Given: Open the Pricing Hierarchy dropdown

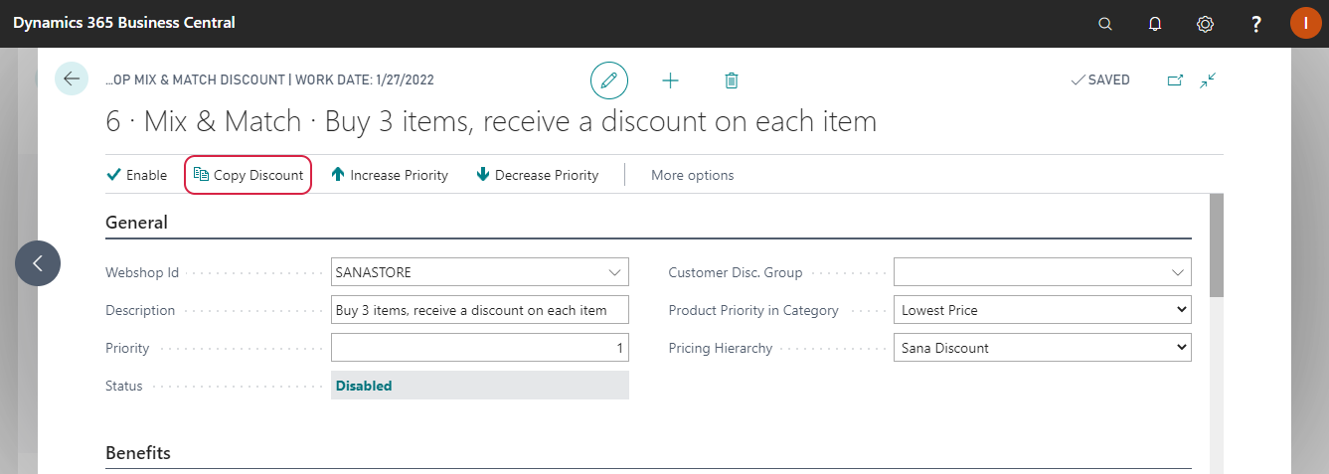Looking at the screenshot, I should pos(1043,348).
